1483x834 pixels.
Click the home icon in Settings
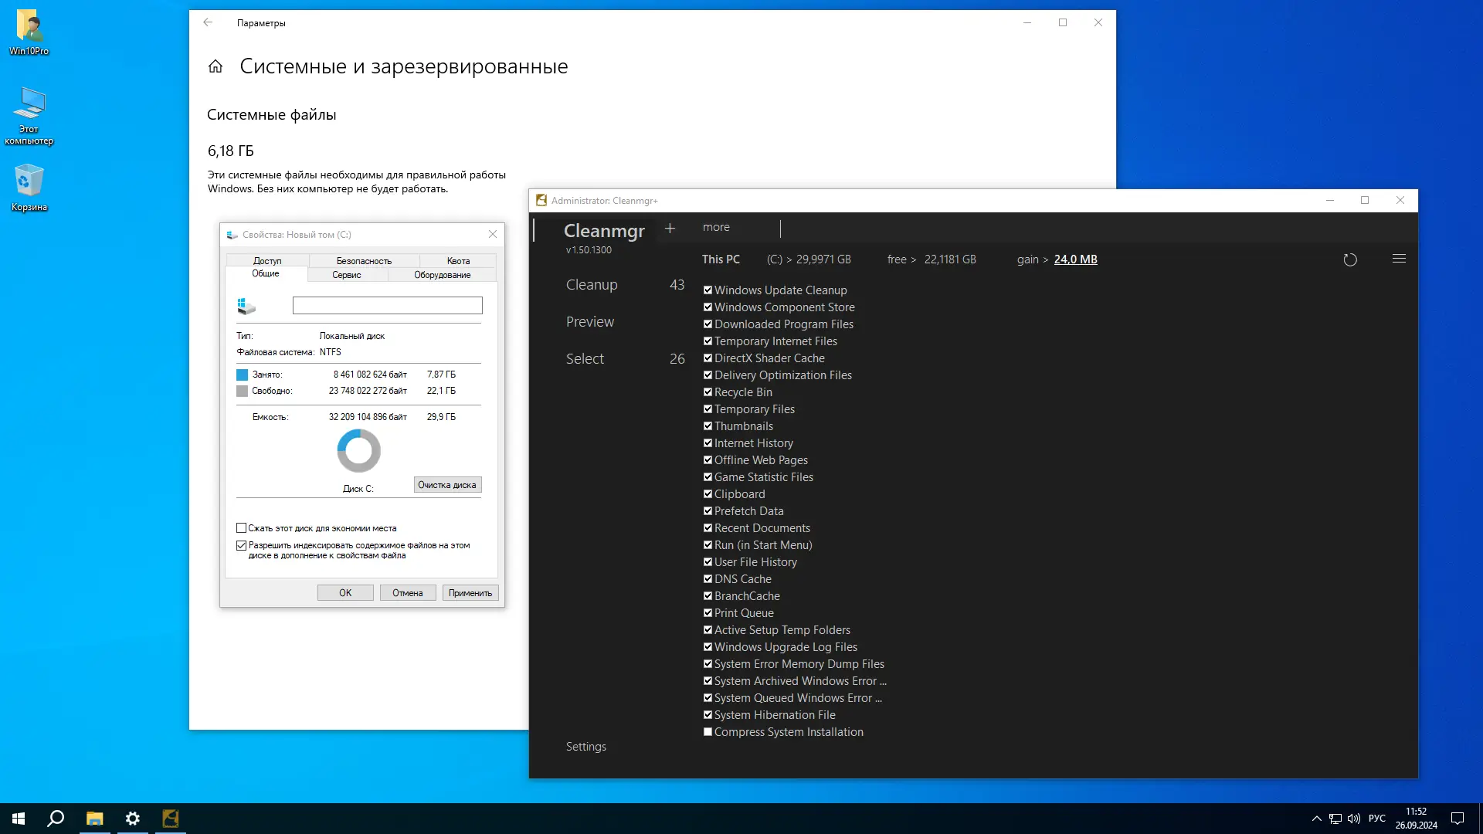[215, 66]
